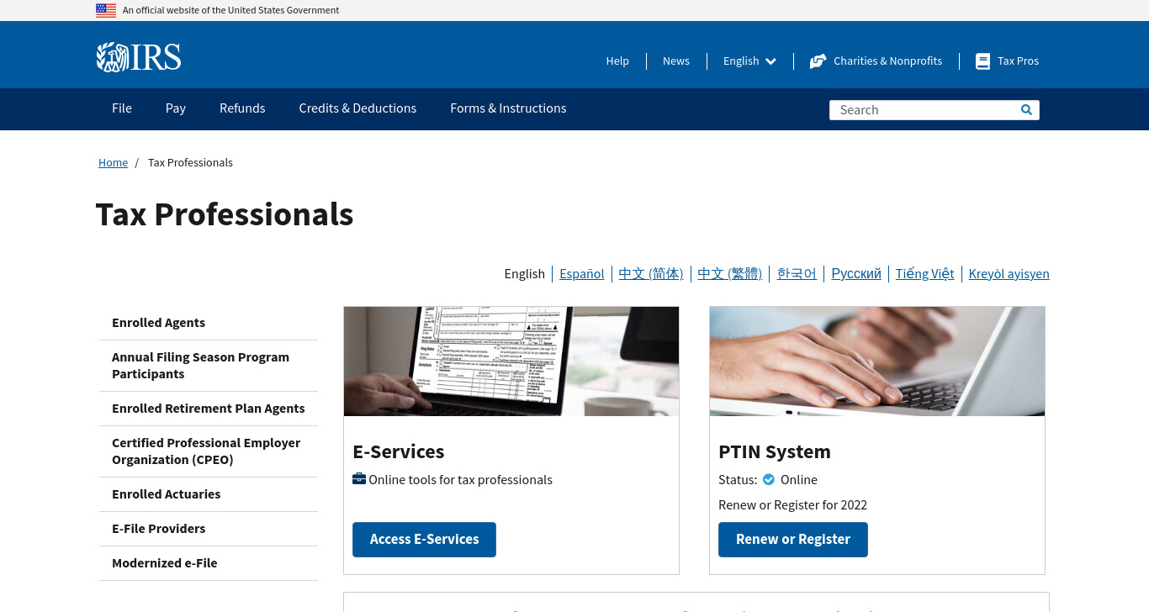
Task: Click the PTIN System typing hands image
Action: (x=877, y=361)
